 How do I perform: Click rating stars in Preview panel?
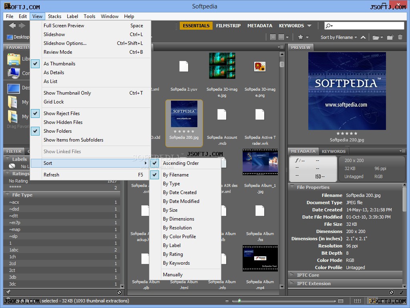pyautogui.click(x=347, y=133)
